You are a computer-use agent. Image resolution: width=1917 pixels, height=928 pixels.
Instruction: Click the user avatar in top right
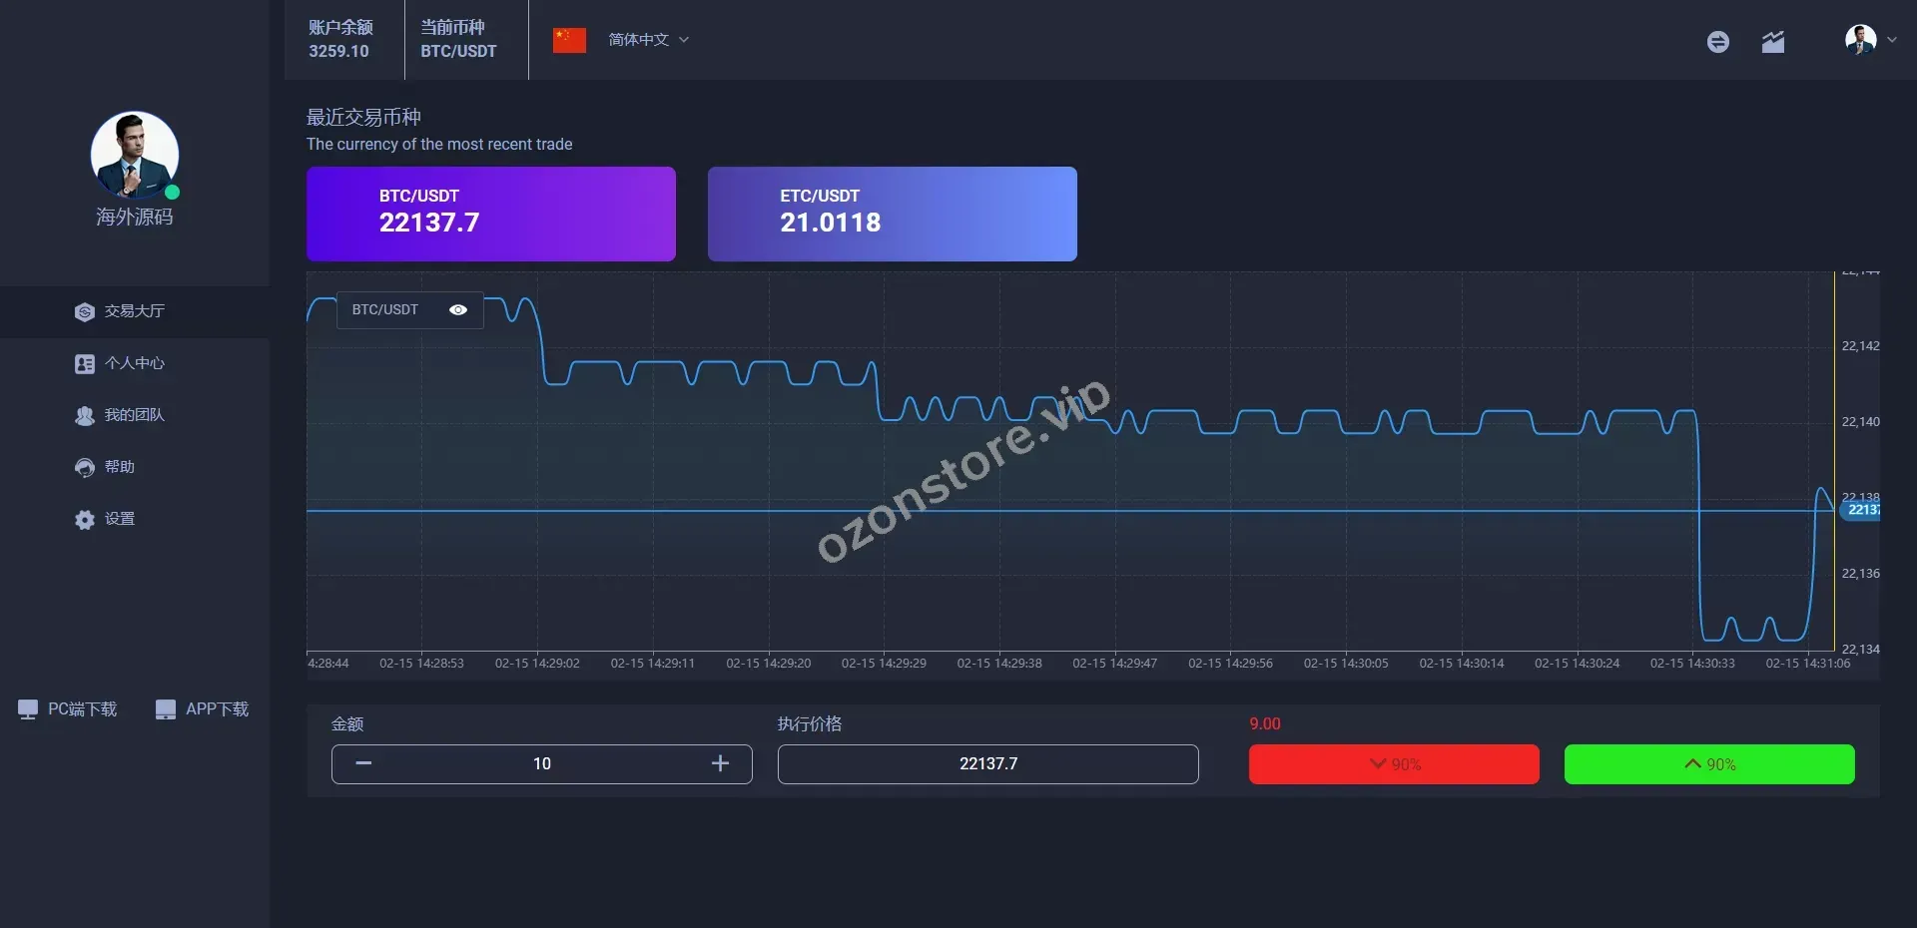point(1859,40)
